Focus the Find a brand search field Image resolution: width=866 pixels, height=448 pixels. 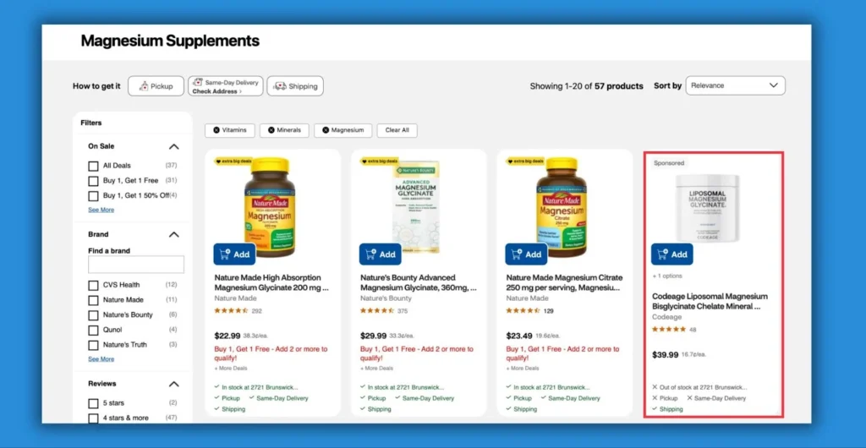click(136, 265)
